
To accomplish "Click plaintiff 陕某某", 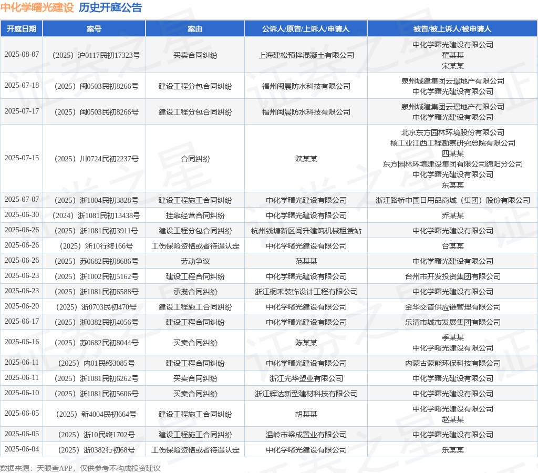I will coord(306,159).
